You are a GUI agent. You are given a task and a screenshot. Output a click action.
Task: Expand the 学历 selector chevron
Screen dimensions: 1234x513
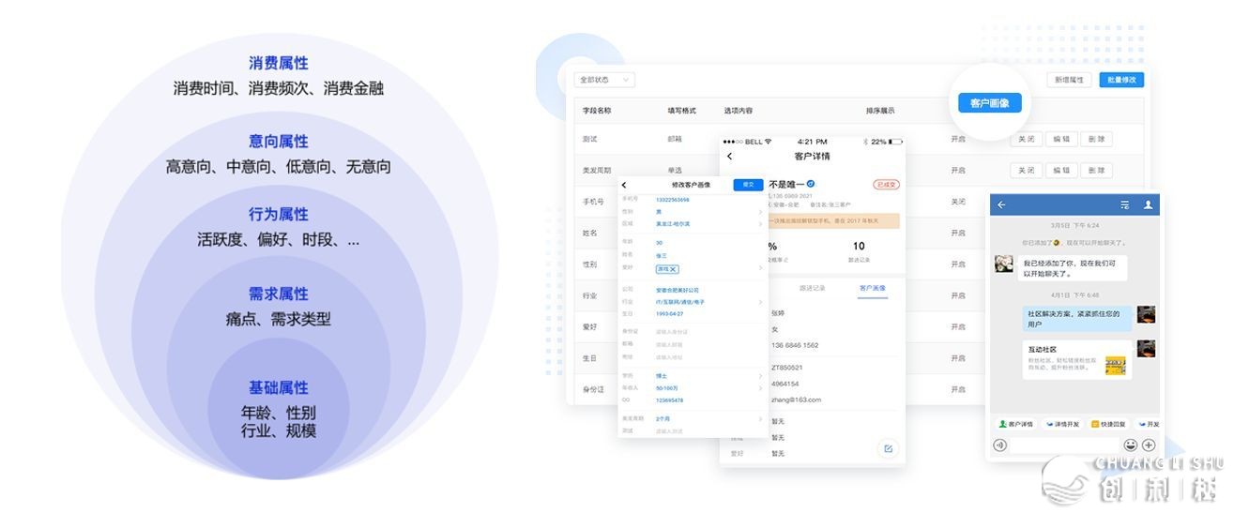pyautogui.click(x=760, y=376)
